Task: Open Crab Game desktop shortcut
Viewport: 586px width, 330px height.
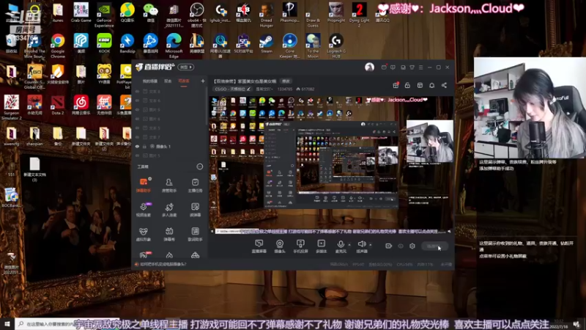Action: point(81,12)
